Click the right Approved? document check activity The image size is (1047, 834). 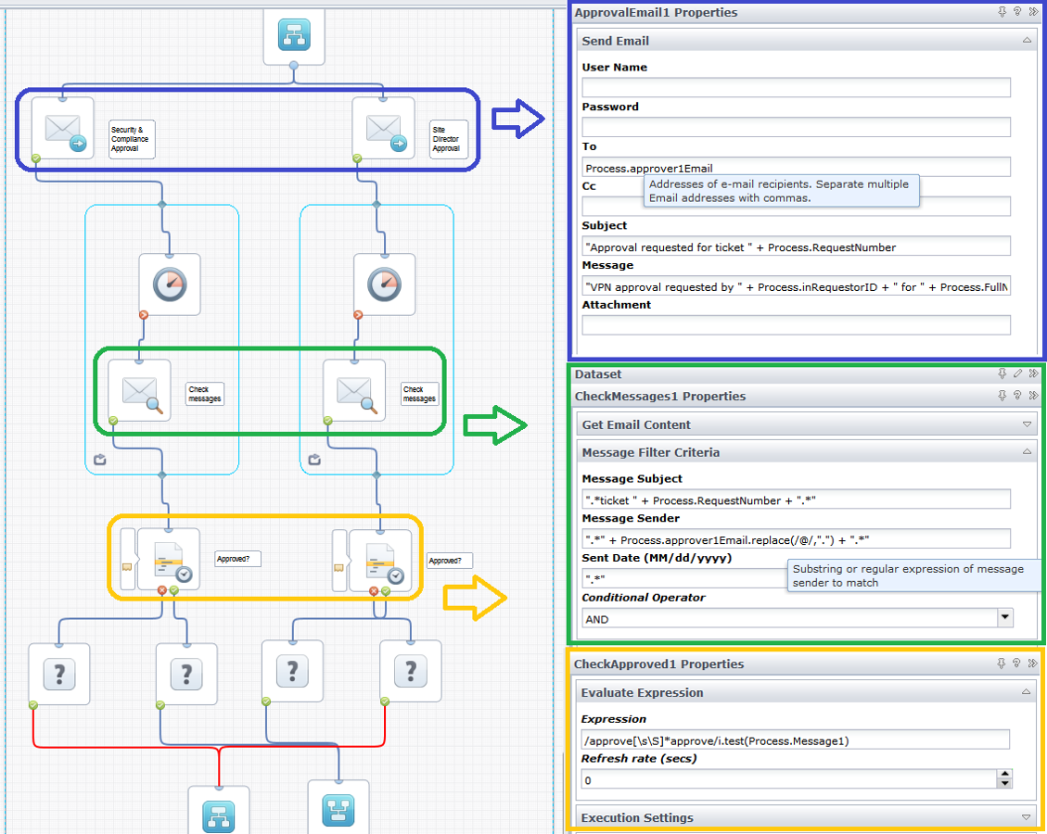tap(383, 560)
